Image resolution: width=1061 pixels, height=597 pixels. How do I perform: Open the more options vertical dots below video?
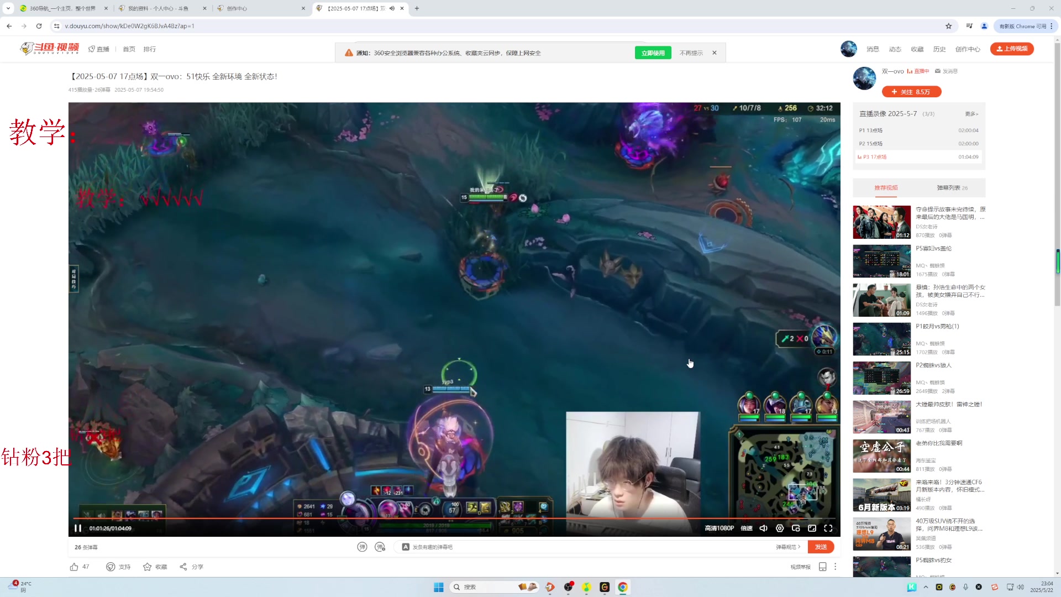click(x=835, y=567)
